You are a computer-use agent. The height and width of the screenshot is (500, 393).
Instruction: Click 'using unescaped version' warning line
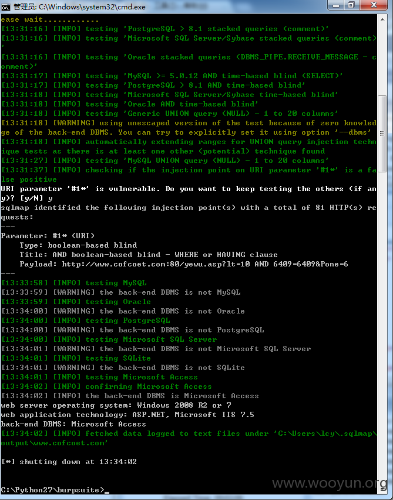click(189, 128)
